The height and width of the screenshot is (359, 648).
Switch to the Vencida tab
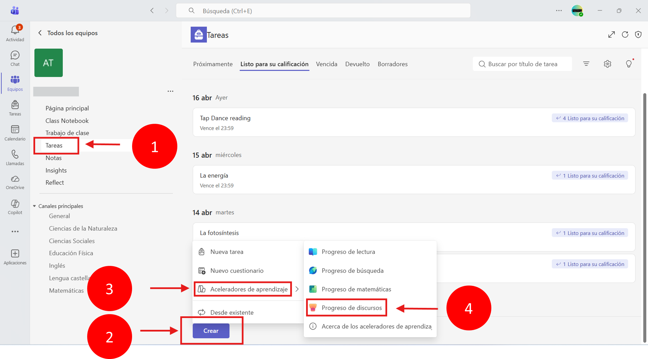(x=326, y=64)
